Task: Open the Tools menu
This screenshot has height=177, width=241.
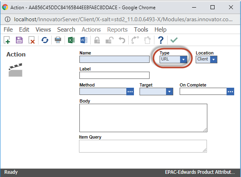Action: (141, 30)
